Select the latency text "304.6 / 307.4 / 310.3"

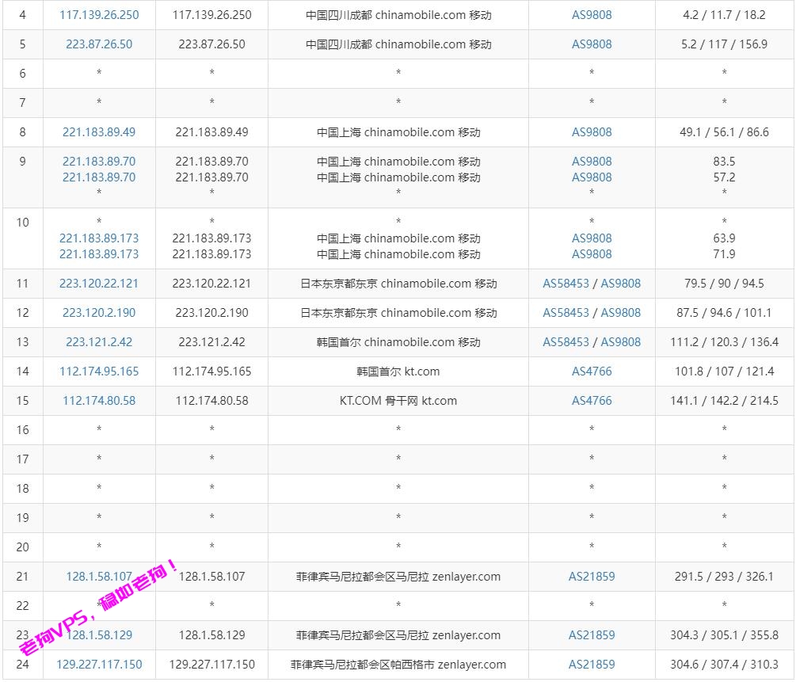725,665
